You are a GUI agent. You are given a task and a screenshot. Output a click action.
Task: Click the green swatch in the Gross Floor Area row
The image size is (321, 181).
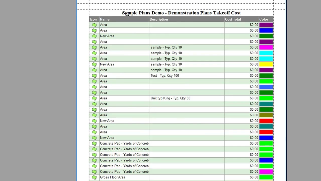click(266, 177)
